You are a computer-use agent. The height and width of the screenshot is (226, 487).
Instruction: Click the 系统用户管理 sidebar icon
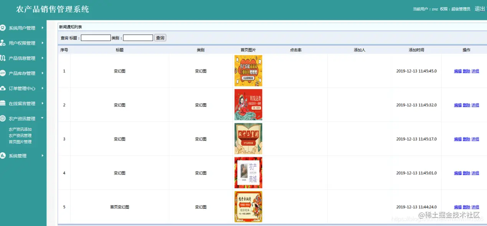click(x=3, y=28)
